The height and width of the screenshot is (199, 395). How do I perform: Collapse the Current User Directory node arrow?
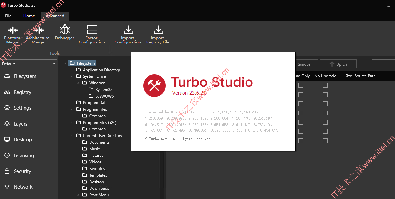click(x=72, y=135)
